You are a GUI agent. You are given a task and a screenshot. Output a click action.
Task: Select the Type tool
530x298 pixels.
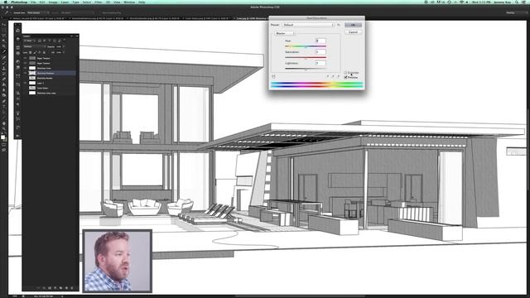tap(4, 106)
